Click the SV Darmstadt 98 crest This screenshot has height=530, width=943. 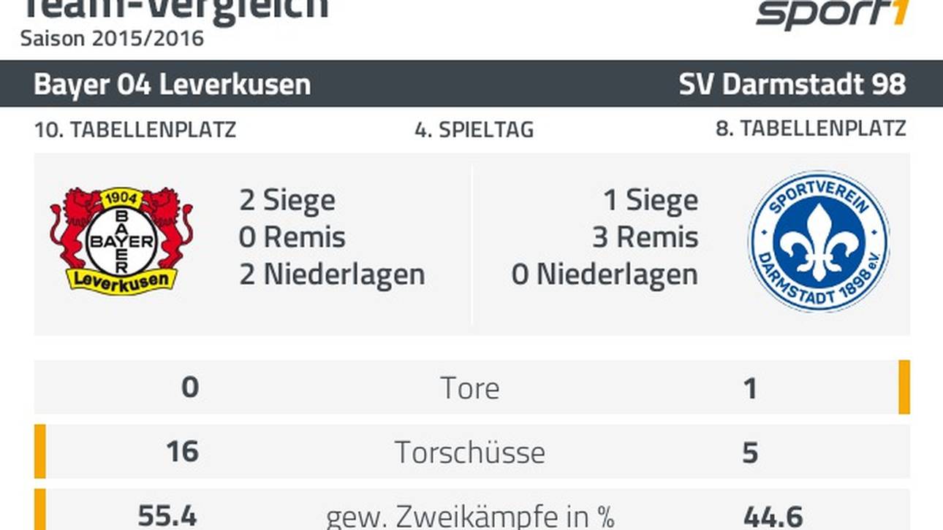[819, 241]
